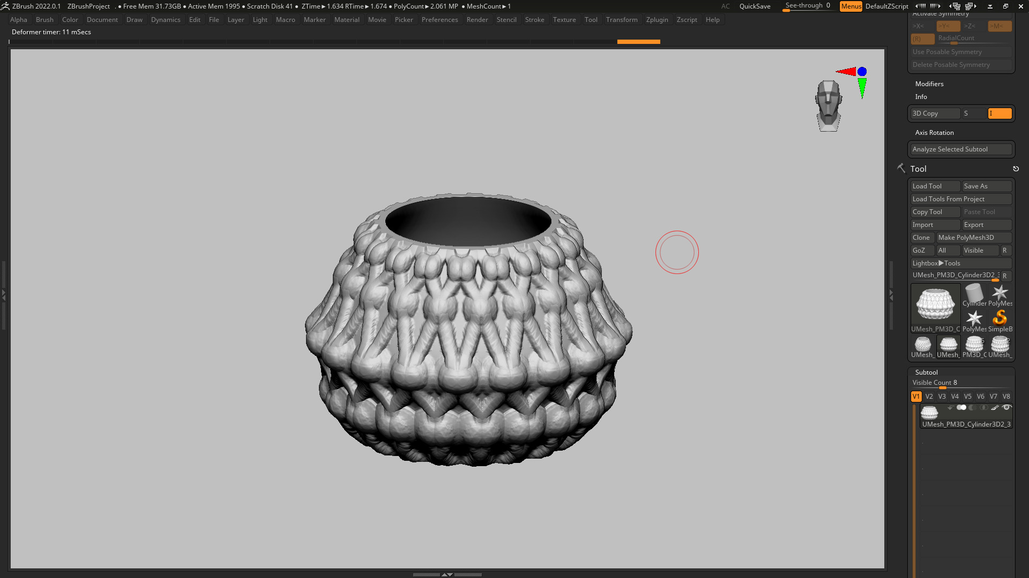1029x578 pixels.
Task: Select the UMesh_PM3D_Cylinder3D2_3 subtool row
Action: pos(966,416)
